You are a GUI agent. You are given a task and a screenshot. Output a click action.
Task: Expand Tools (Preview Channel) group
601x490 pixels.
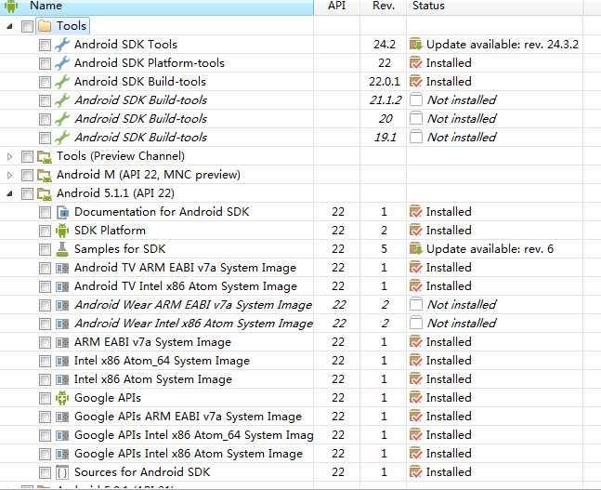(x=10, y=156)
